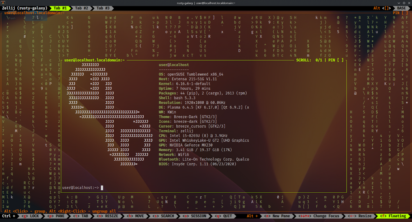Click the <p> PANE mode button
This screenshot has height=222, width=412.
tap(56, 216)
